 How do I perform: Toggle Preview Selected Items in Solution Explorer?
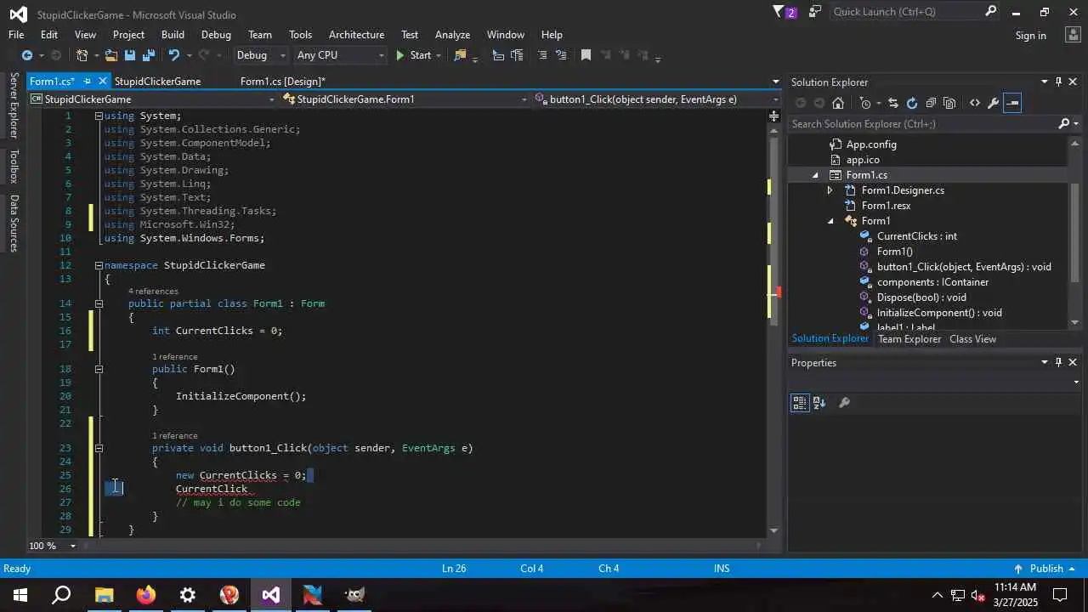pyautogui.click(x=1011, y=103)
